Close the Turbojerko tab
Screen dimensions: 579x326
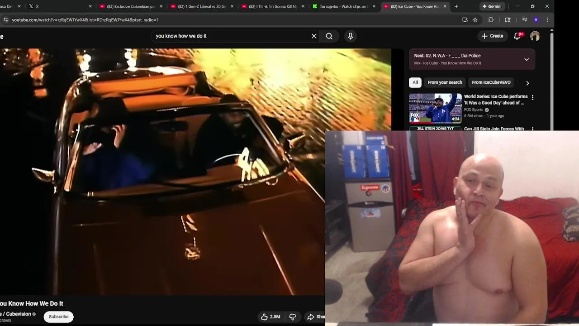374,6
